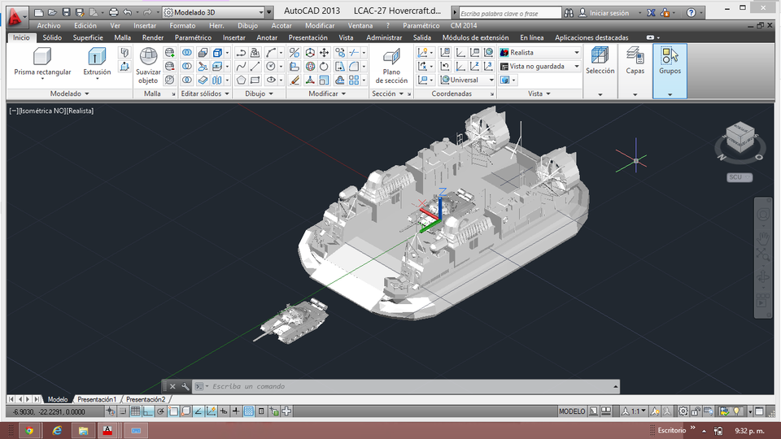Toggle dynamic input in status bar
This screenshot has width=781, height=439.
pos(224,411)
